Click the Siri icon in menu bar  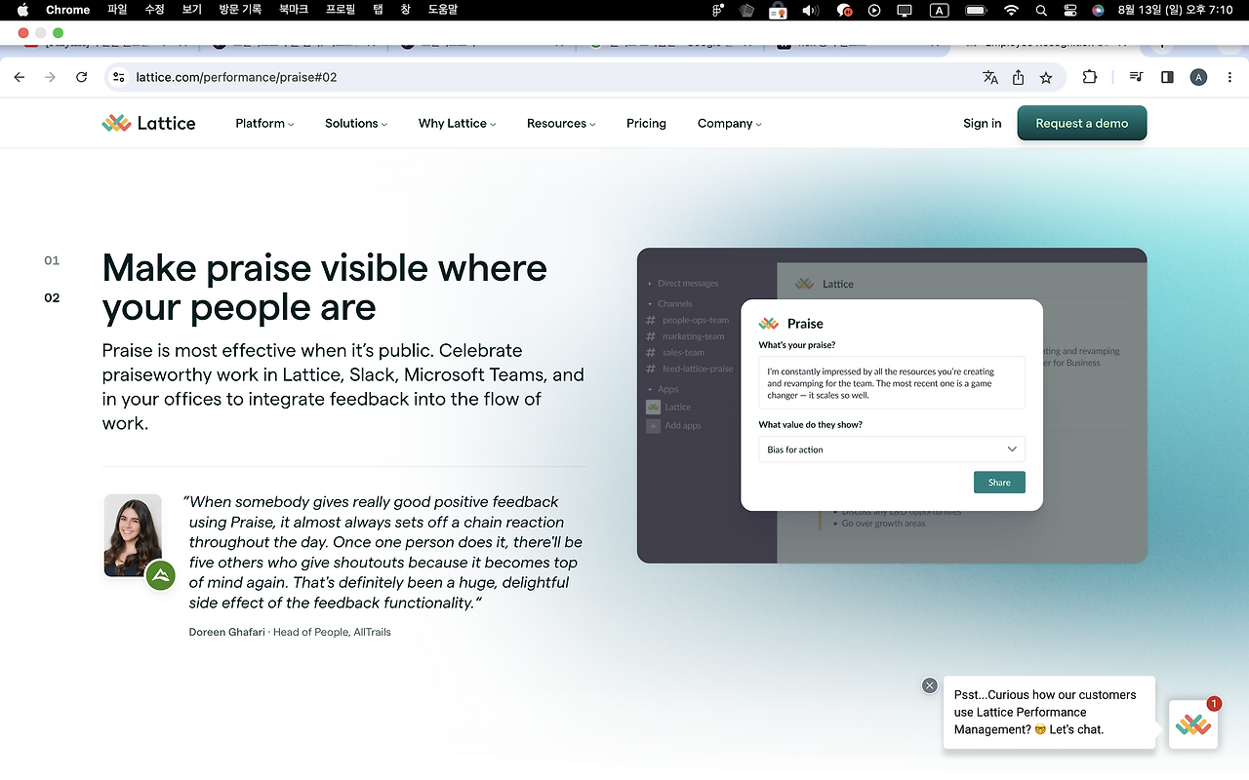[x=1098, y=10]
